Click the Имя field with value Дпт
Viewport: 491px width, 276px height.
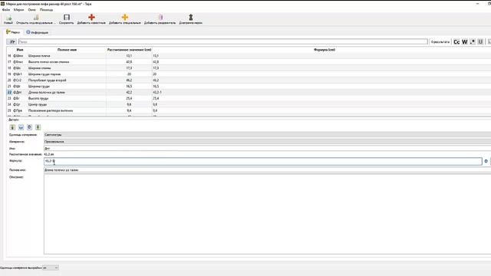tap(268, 148)
